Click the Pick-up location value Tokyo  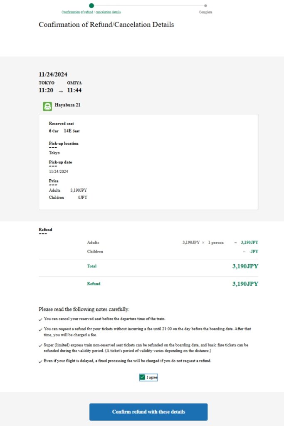click(x=54, y=153)
